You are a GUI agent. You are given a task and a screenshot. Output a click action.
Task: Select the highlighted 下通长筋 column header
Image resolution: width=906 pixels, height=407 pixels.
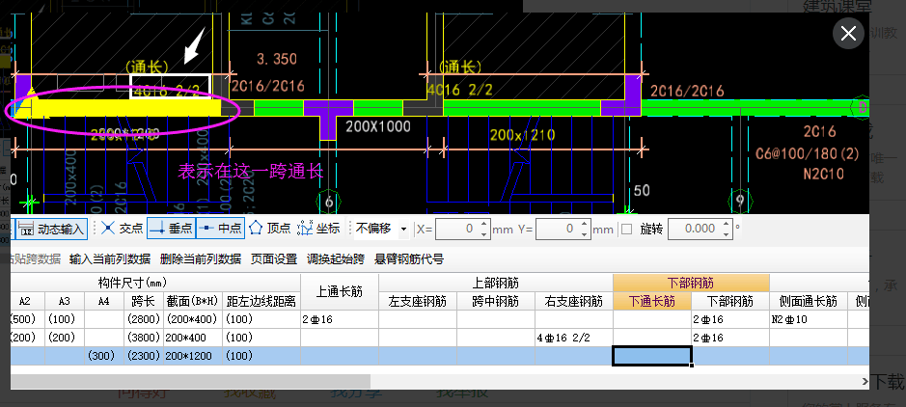click(652, 301)
